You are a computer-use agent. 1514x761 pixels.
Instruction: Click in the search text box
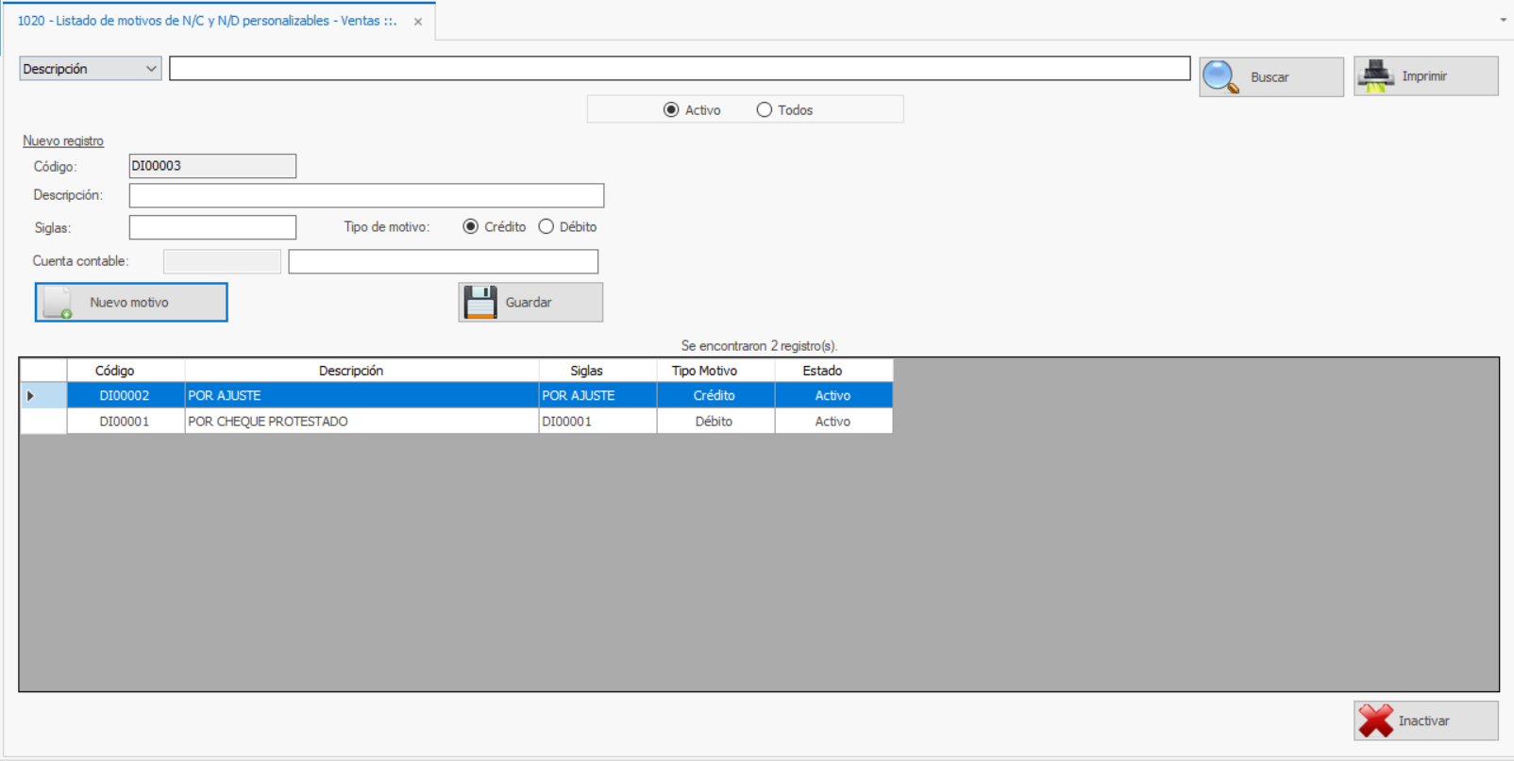point(679,69)
